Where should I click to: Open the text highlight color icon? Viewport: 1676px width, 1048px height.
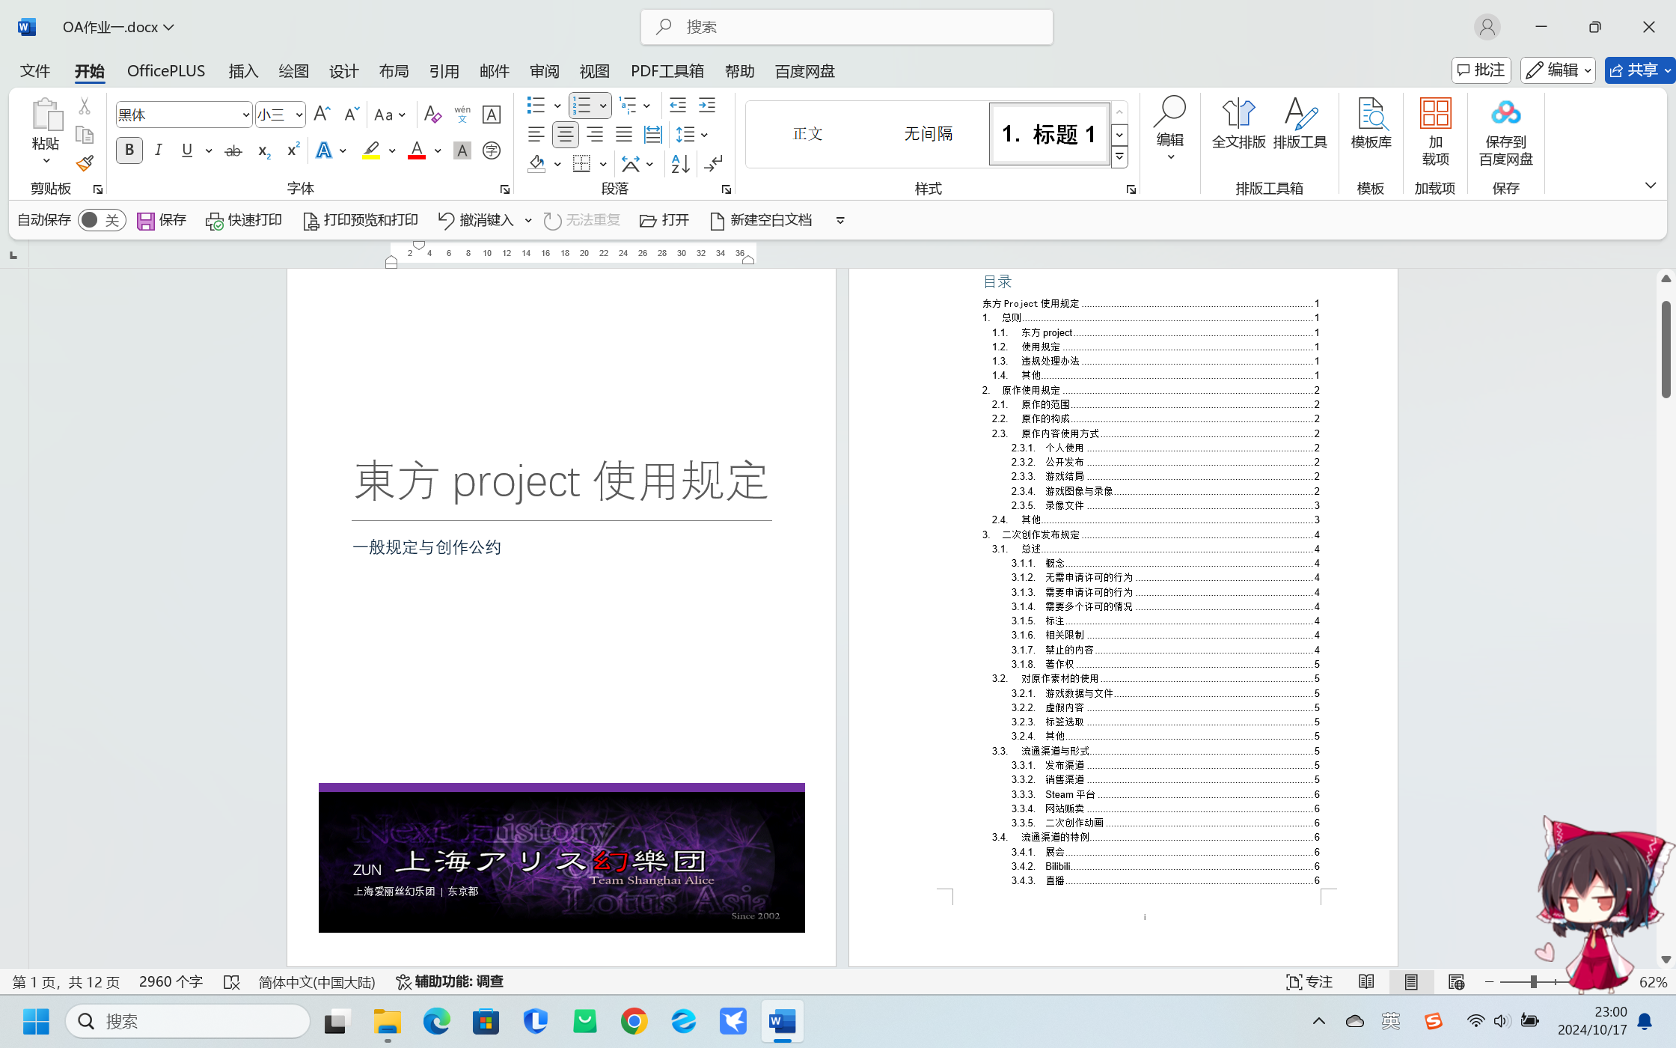click(371, 150)
